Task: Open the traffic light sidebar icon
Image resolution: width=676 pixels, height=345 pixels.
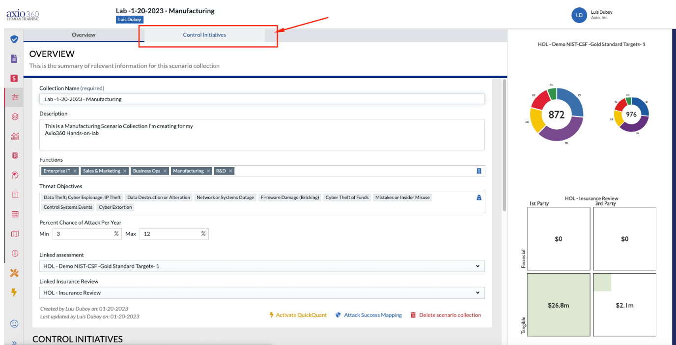Action: click(x=14, y=155)
